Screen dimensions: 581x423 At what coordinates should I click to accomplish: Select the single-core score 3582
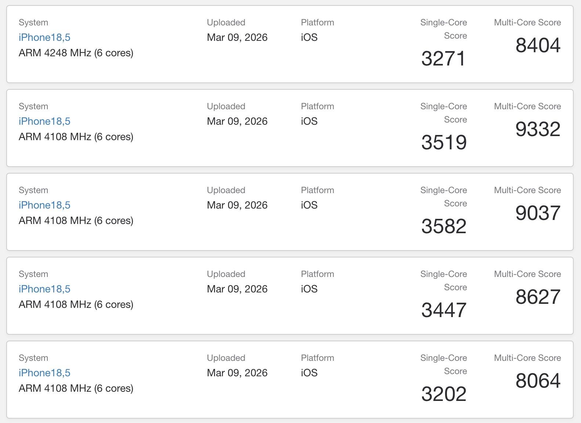coord(444,227)
